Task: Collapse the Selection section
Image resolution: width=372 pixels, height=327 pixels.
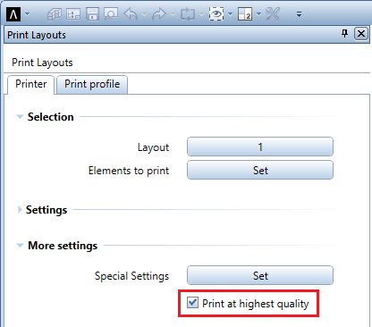Action: point(20,117)
